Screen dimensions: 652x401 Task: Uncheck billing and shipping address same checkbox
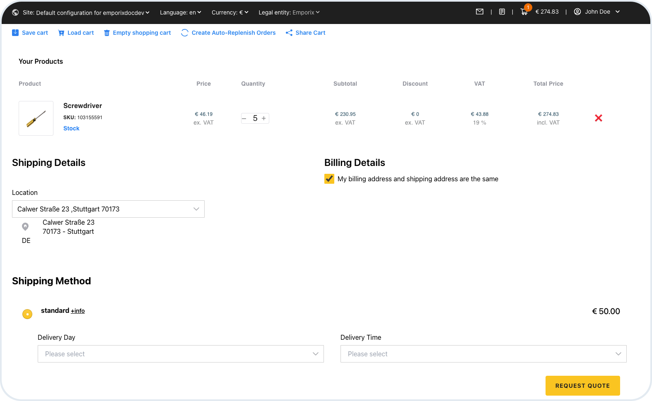coord(329,179)
